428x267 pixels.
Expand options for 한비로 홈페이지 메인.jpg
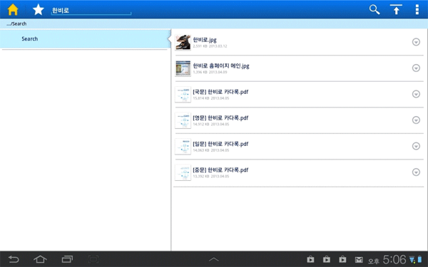(416, 68)
